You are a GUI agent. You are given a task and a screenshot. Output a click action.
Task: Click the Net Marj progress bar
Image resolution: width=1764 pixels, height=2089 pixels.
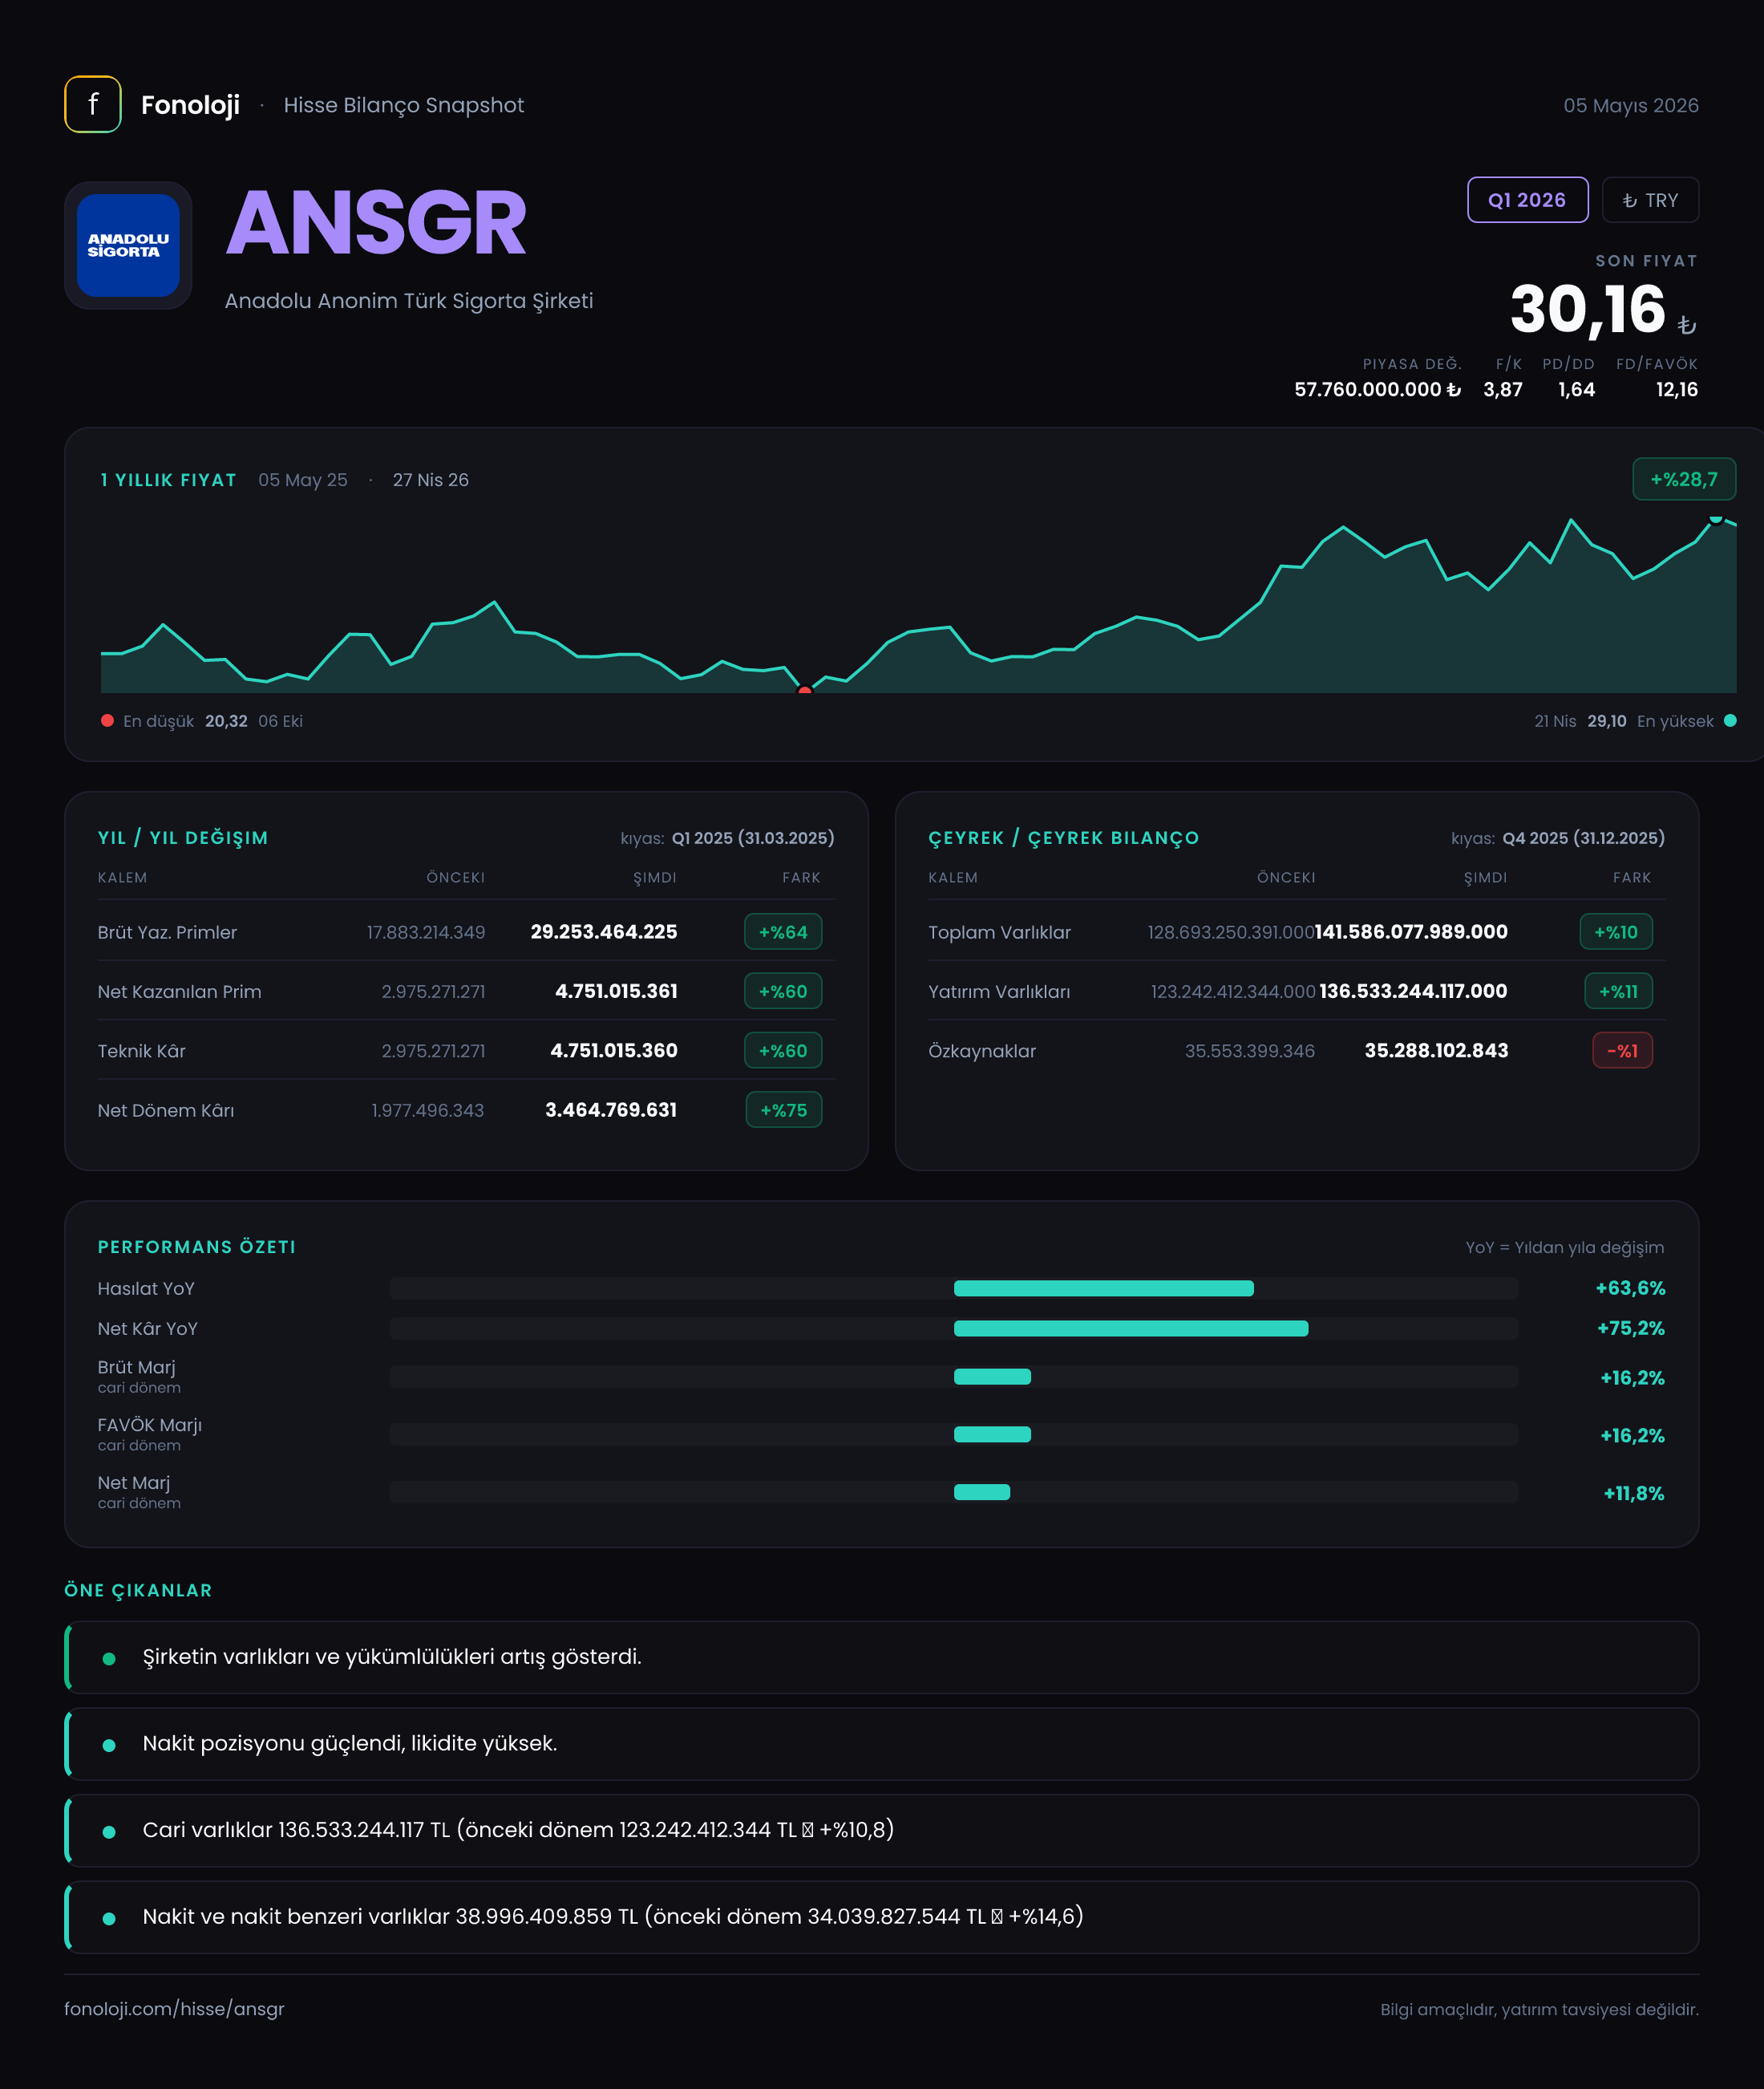pos(954,1491)
